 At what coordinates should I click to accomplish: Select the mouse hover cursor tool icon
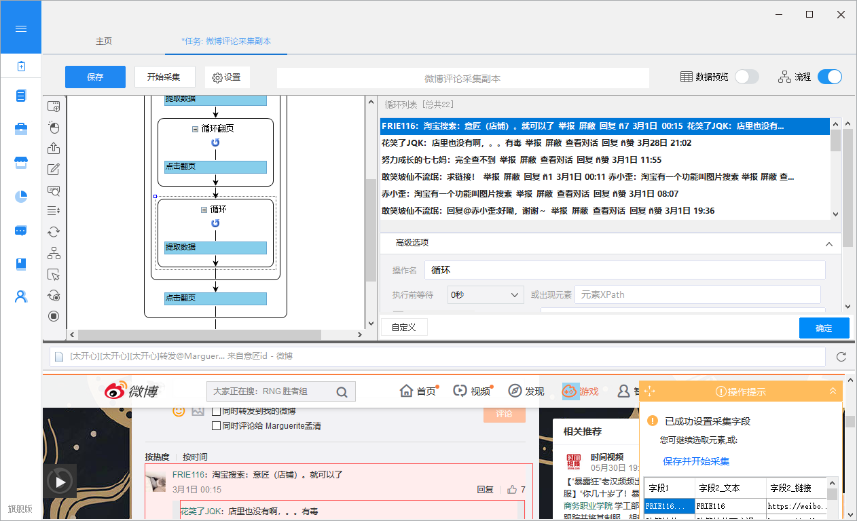(x=54, y=274)
